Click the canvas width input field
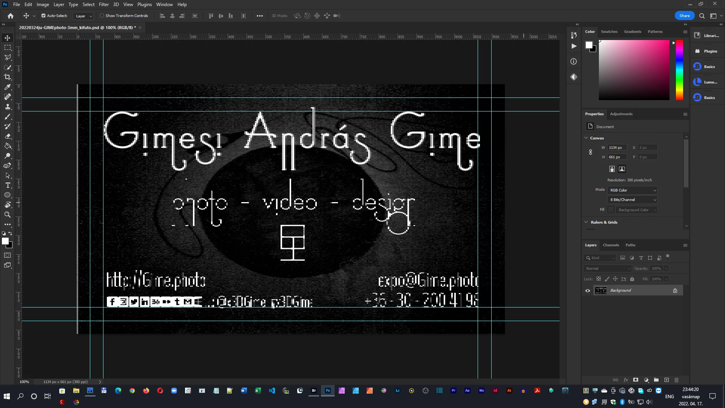This screenshot has width=725, height=408. 617,148
